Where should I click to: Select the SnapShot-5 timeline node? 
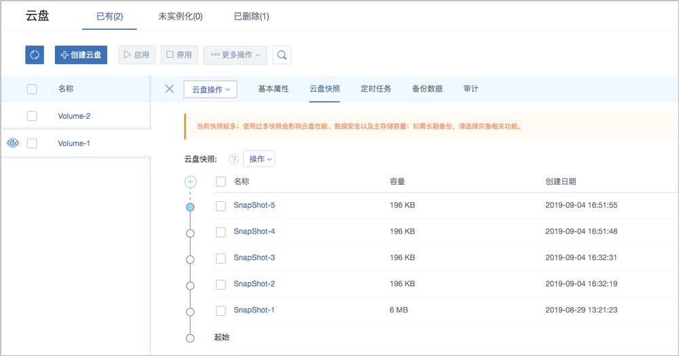click(x=190, y=207)
